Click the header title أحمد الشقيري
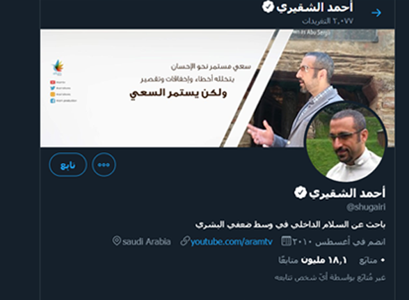This screenshot has height=300, width=409. click(x=315, y=7)
